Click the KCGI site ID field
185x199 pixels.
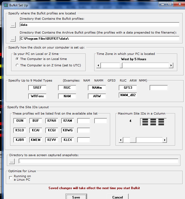[x=52, y=130]
